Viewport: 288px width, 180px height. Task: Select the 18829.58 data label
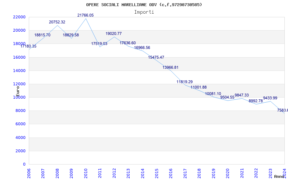[x=71, y=35]
